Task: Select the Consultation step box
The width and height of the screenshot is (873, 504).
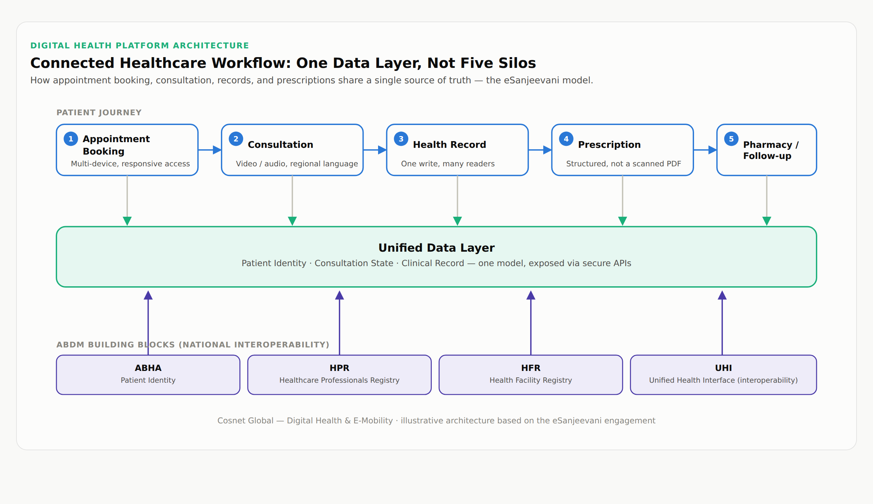Action: (292, 150)
